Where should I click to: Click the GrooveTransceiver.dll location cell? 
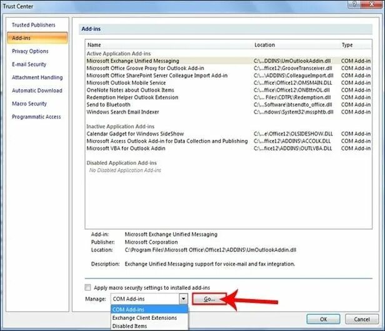coord(292,68)
